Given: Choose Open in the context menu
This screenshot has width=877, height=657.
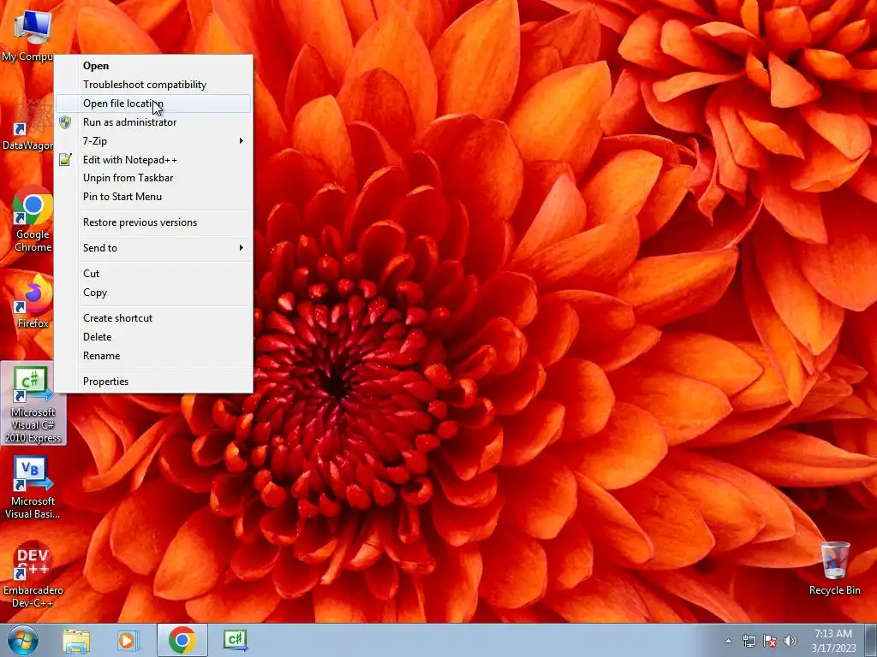Looking at the screenshot, I should [153, 66].
